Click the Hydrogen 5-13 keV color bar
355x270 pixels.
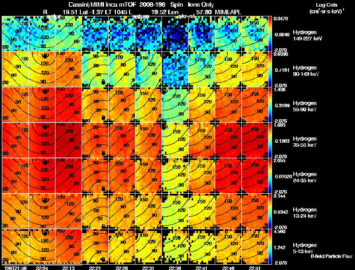270,247
